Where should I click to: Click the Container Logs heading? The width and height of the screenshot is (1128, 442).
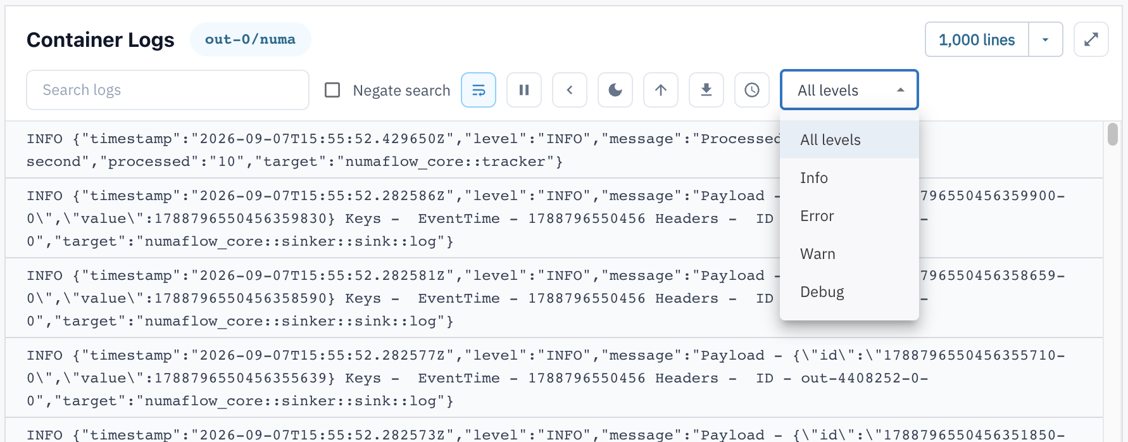point(100,39)
